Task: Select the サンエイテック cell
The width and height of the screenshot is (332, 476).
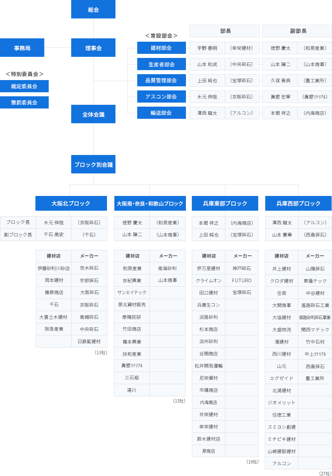Action: (132, 293)
